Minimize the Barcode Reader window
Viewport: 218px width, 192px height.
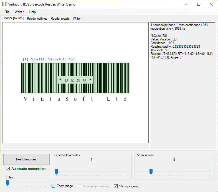click(186, 4)
